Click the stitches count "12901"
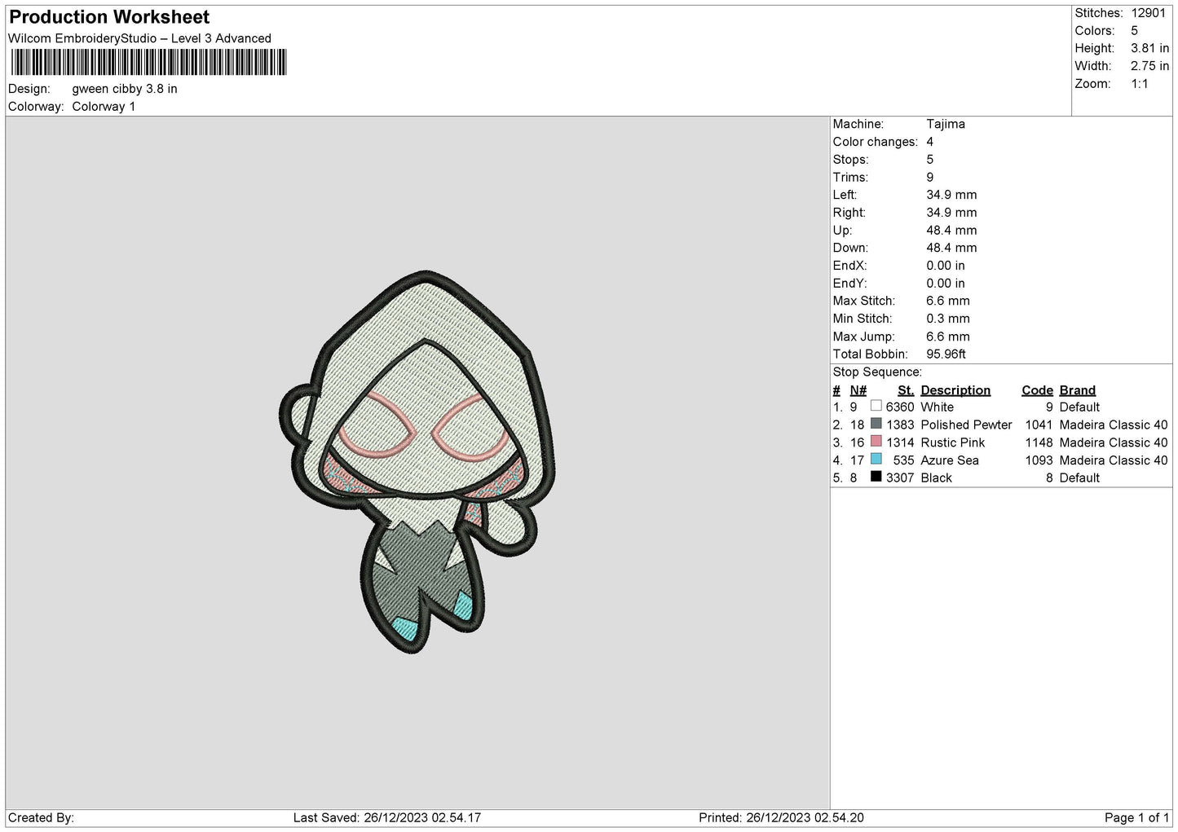 [x=1149, y=13]
